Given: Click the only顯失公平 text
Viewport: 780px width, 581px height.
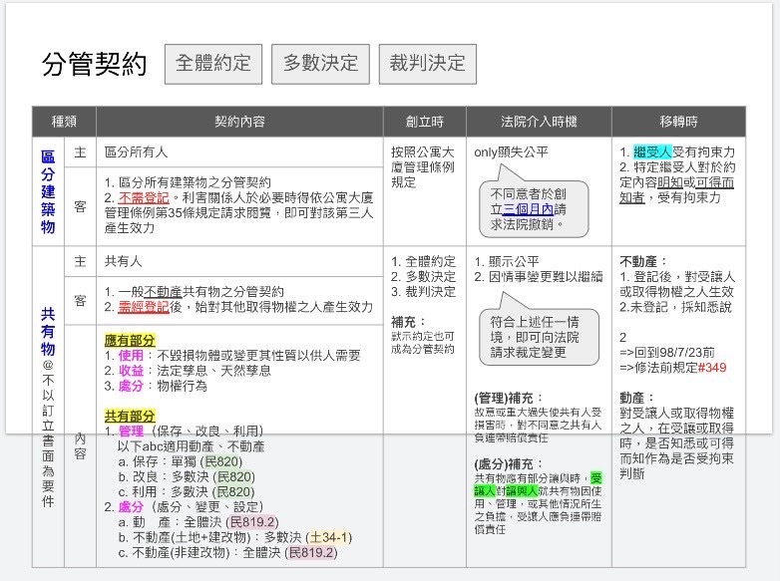Looking at the screenshot, I should (x=511, y=152).
